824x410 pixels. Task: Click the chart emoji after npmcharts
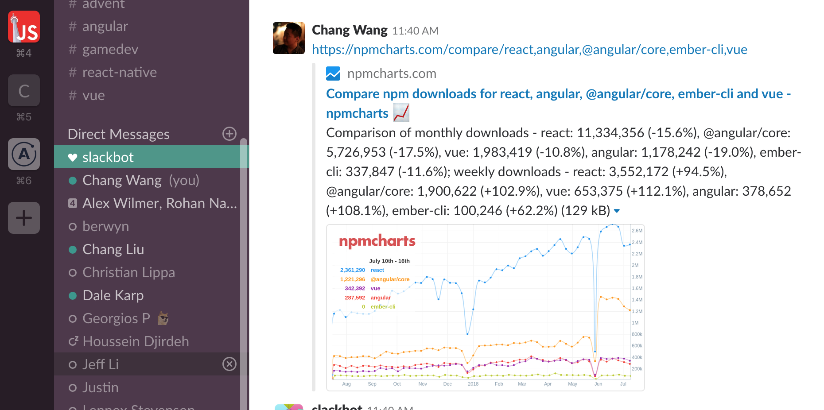pyautogui.click(x=401, y=113)
